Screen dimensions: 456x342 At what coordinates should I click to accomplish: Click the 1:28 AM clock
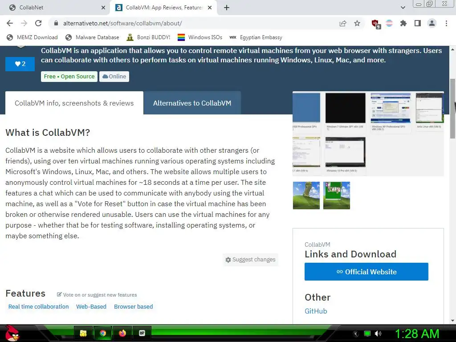417,334
